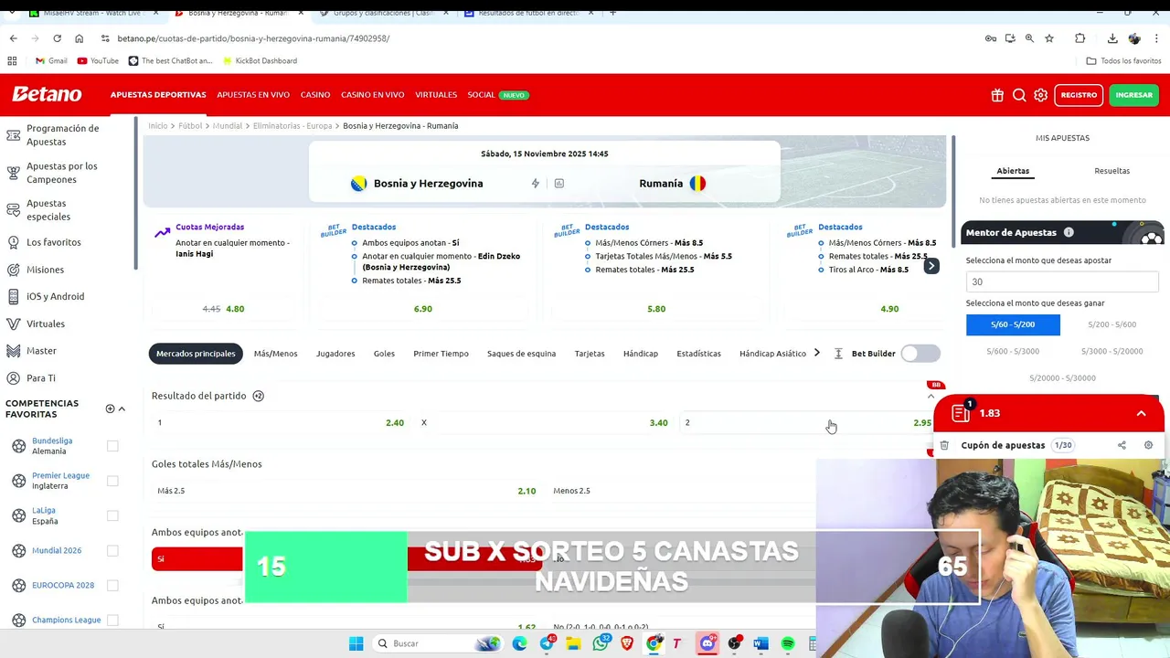Open the gift promotions icon in Betano header
Screen dimensions: 1170x658
997,95
